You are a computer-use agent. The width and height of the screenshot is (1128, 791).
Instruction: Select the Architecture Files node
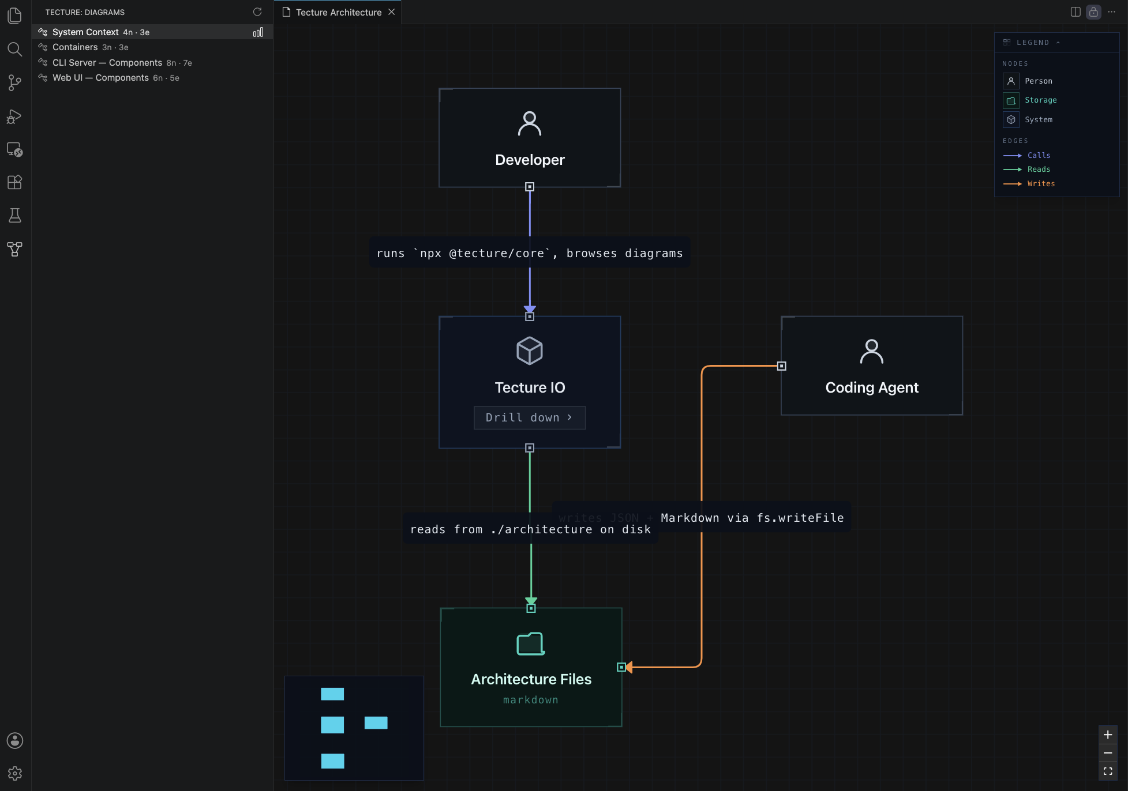tap(531, 667)
